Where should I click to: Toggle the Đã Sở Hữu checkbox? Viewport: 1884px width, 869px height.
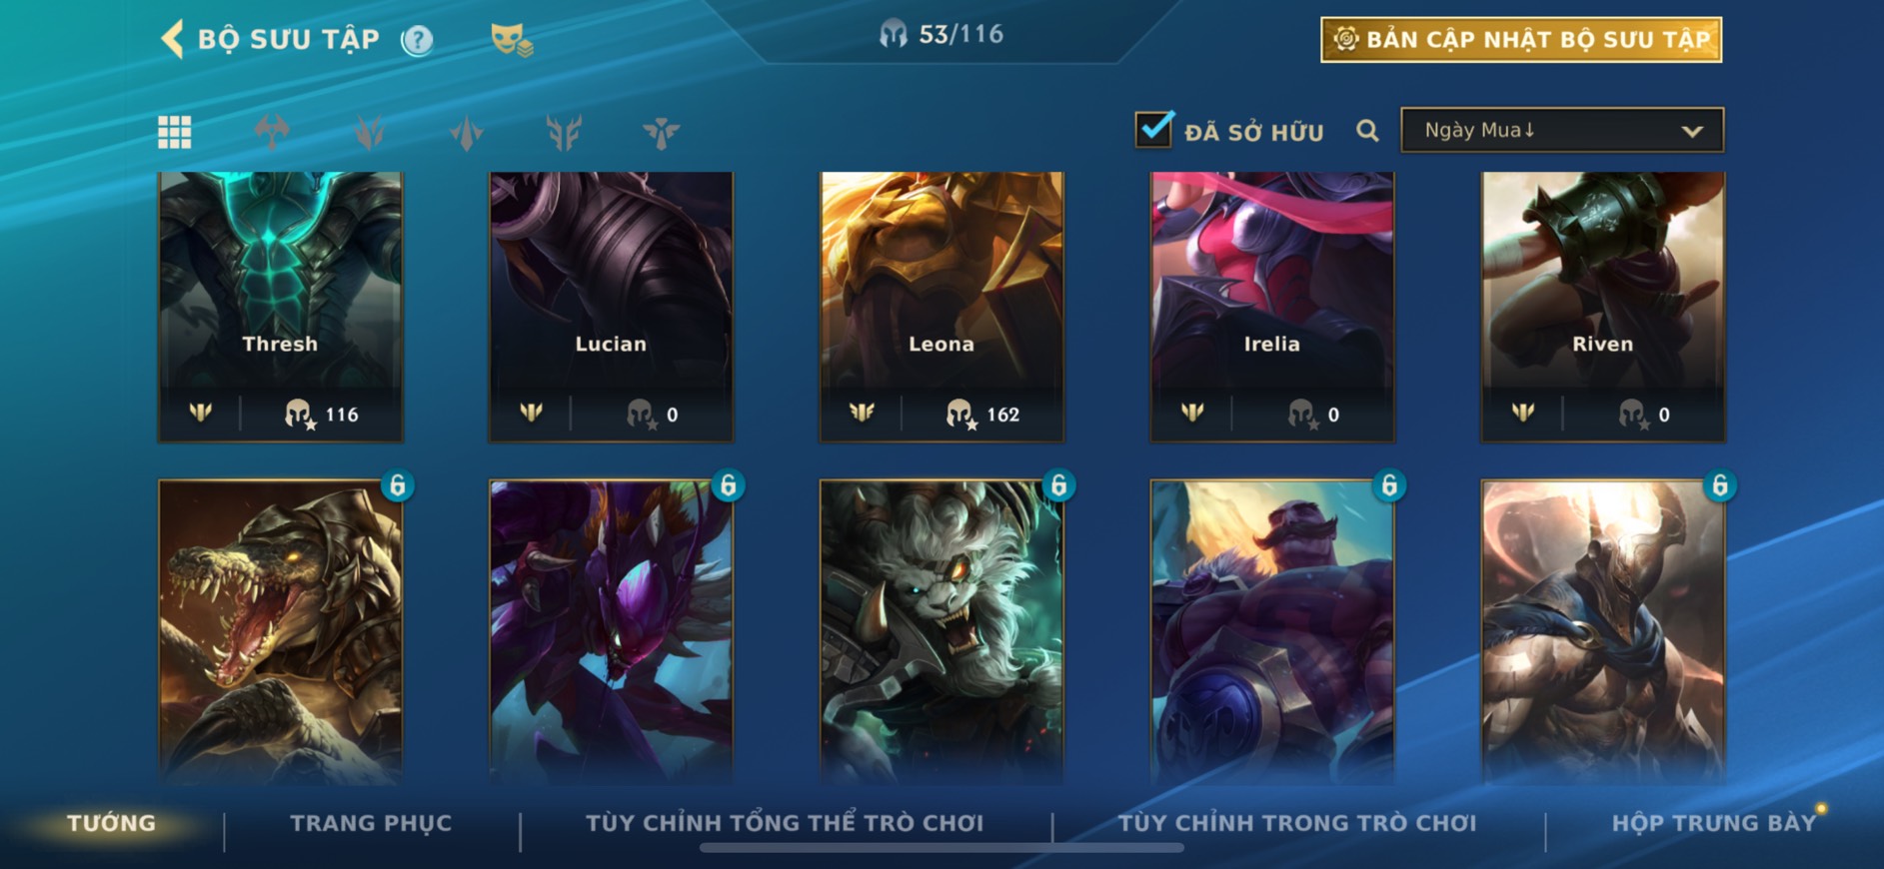click(1154, 129)
